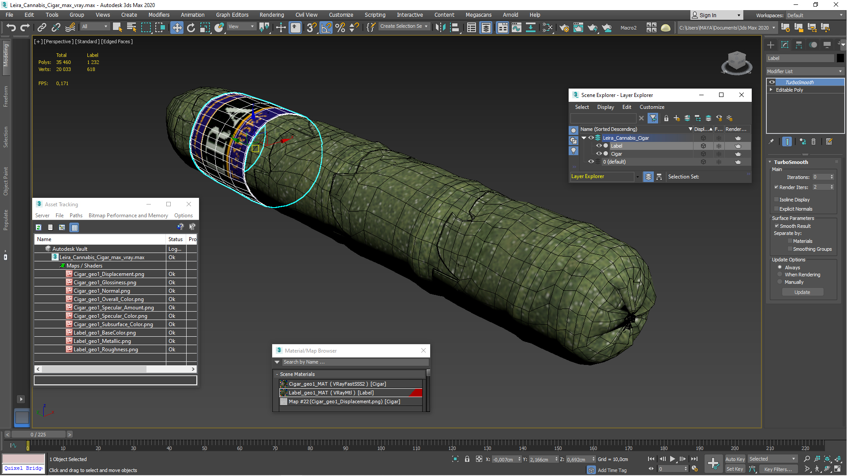Click the Sign In button
The height and width of the screenshot is (476, 847).
716,15
